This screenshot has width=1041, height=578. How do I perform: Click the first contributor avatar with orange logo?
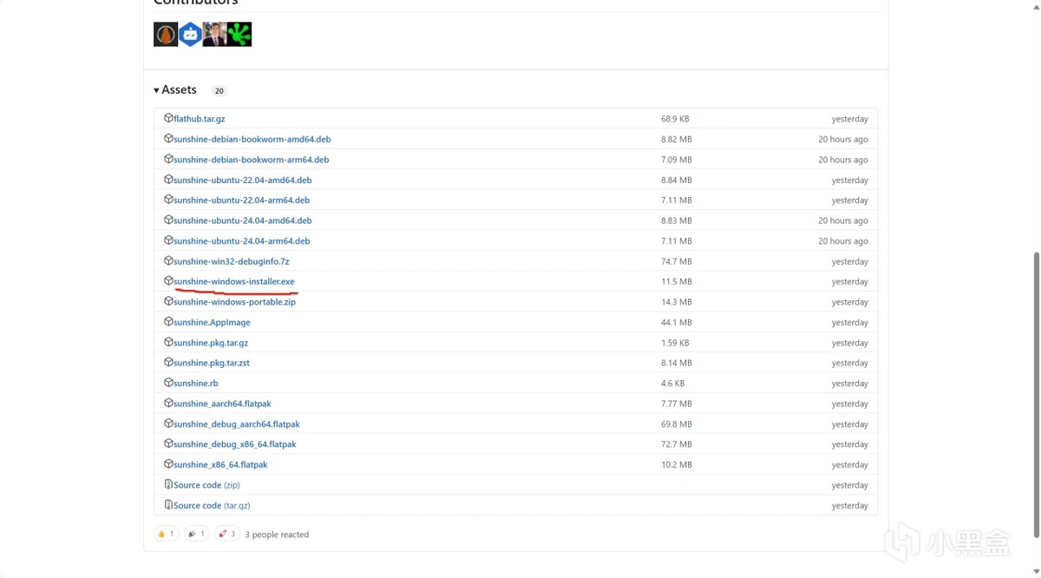point(166,35)
